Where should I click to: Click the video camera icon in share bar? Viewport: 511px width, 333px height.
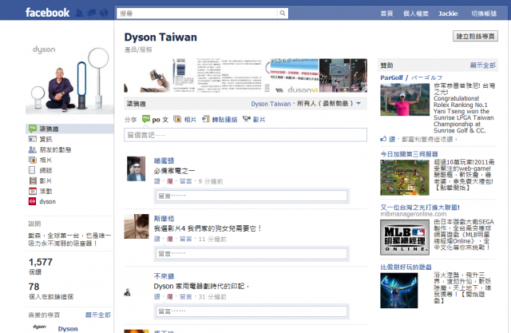(x=247, y=119)
